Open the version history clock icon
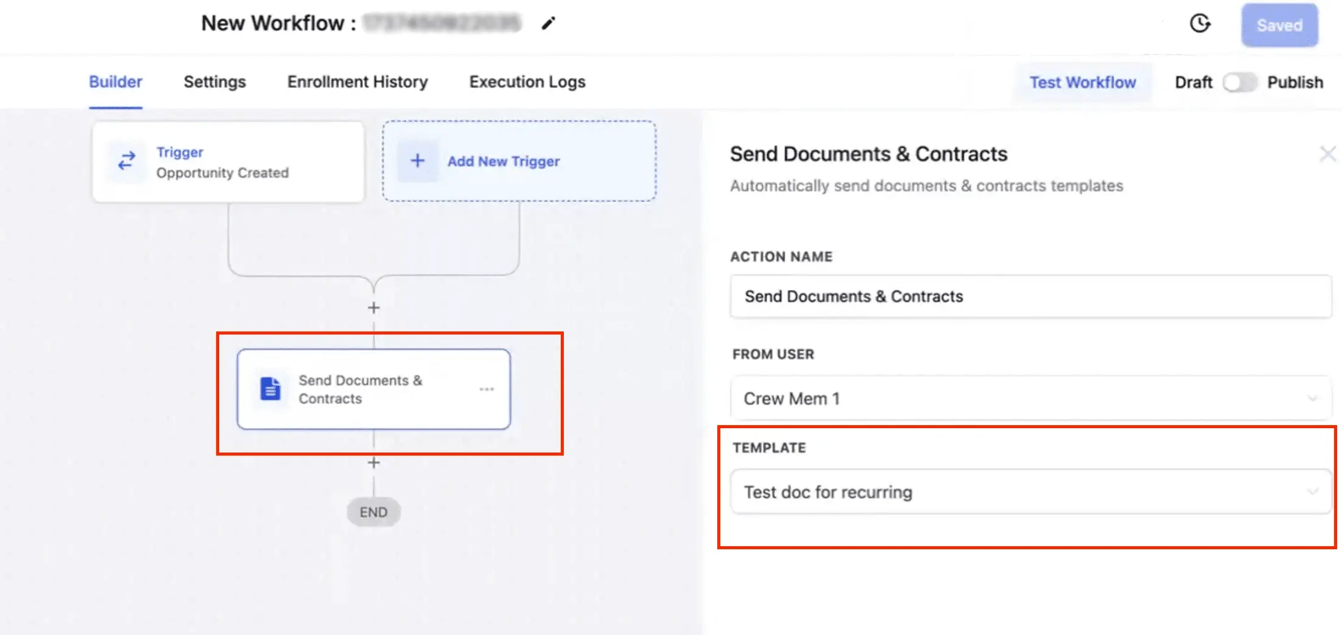This screenshot has width=1342, height=635. pos(1200,24)
